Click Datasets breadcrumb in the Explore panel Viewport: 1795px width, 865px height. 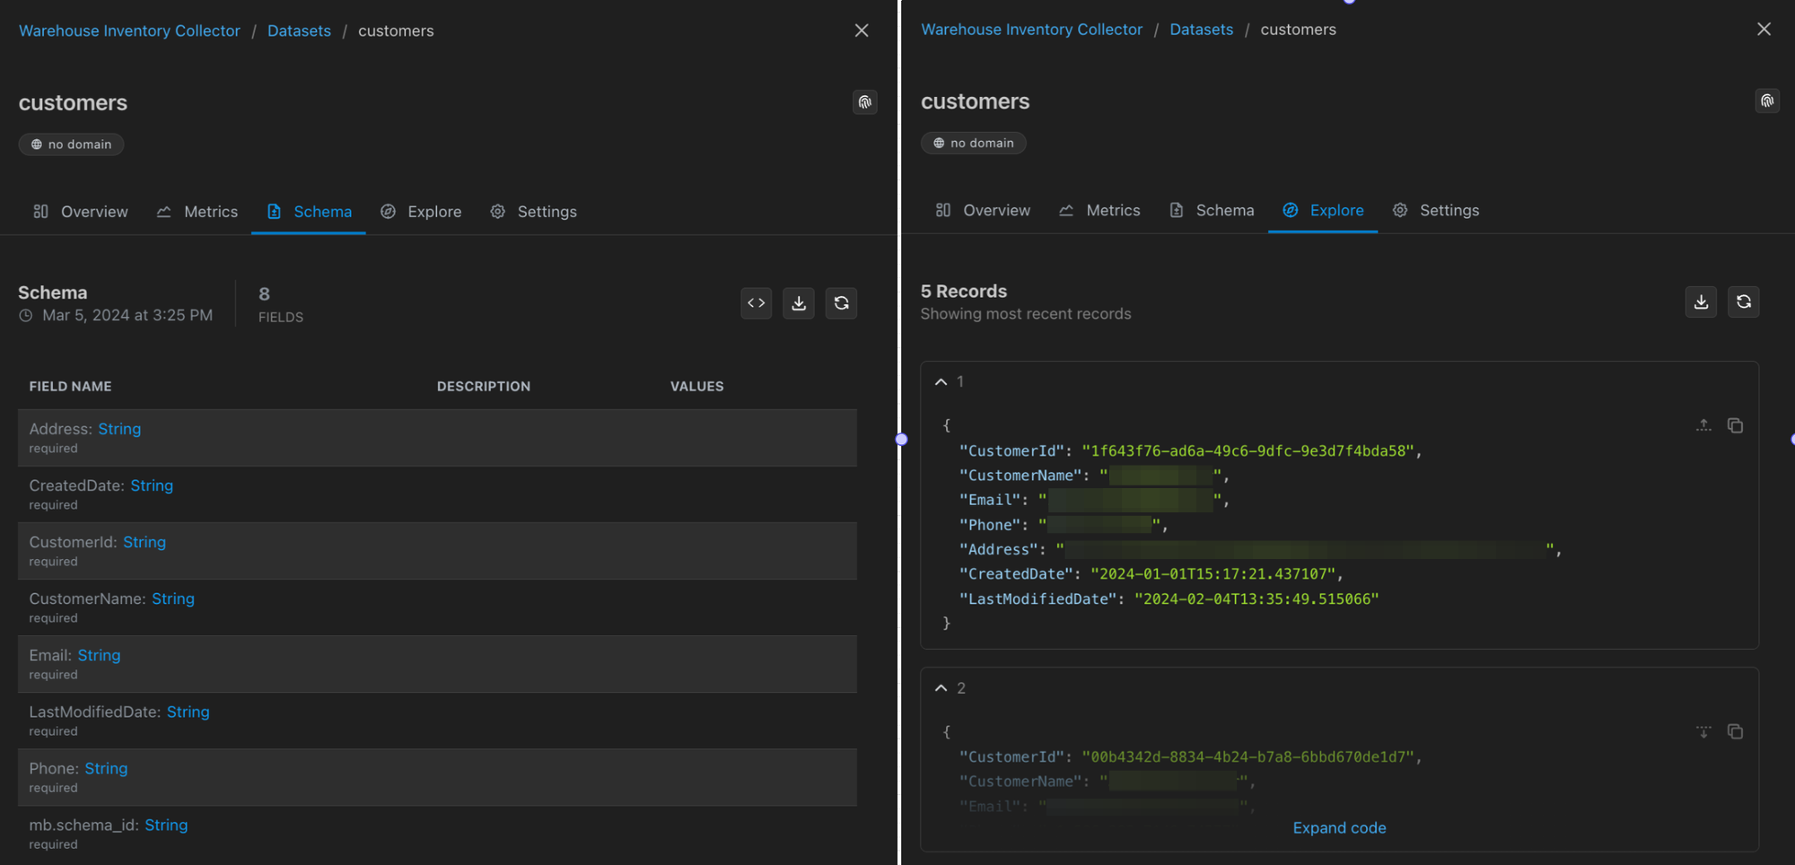click(1201, 30)
